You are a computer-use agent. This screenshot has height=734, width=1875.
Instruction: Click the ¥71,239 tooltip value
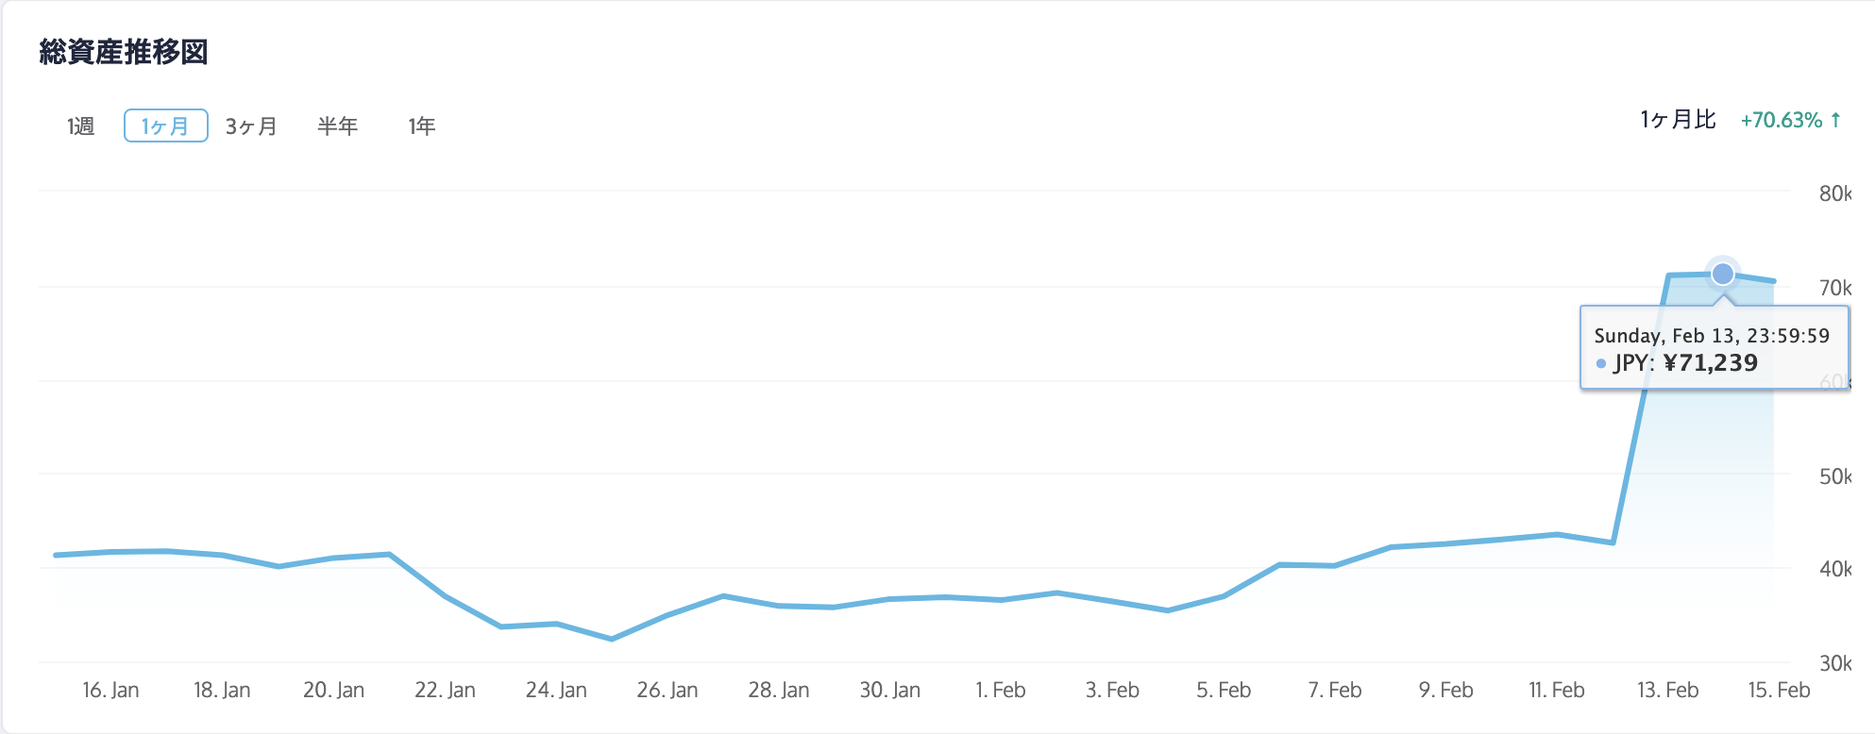tap(1710, 363)
